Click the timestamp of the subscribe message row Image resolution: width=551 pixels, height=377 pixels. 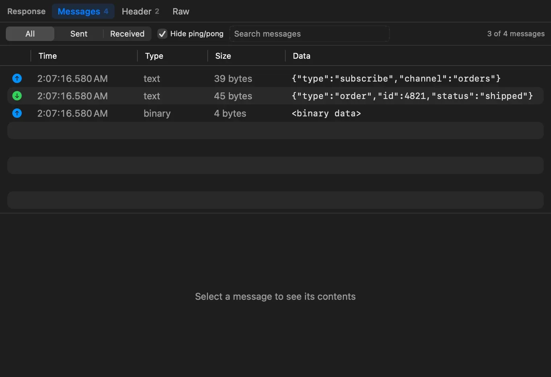pyautogui.click(x=72, y=78)
